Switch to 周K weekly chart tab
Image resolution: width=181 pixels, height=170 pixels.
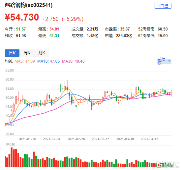[x=27, y=53]
